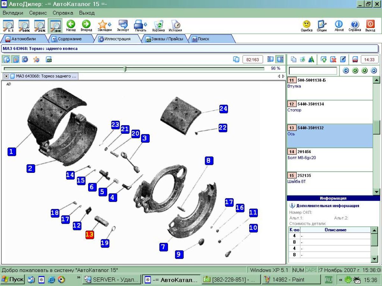The height and width of the screenshot is (286, 382).
Task: Click the green up-arrow icon in parts toolbar
Action: tap(324, 59)
